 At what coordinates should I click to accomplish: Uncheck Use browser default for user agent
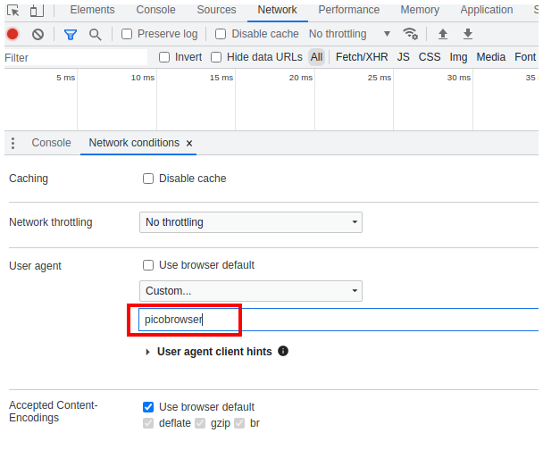pyautogui.click(x=148, y=265)
